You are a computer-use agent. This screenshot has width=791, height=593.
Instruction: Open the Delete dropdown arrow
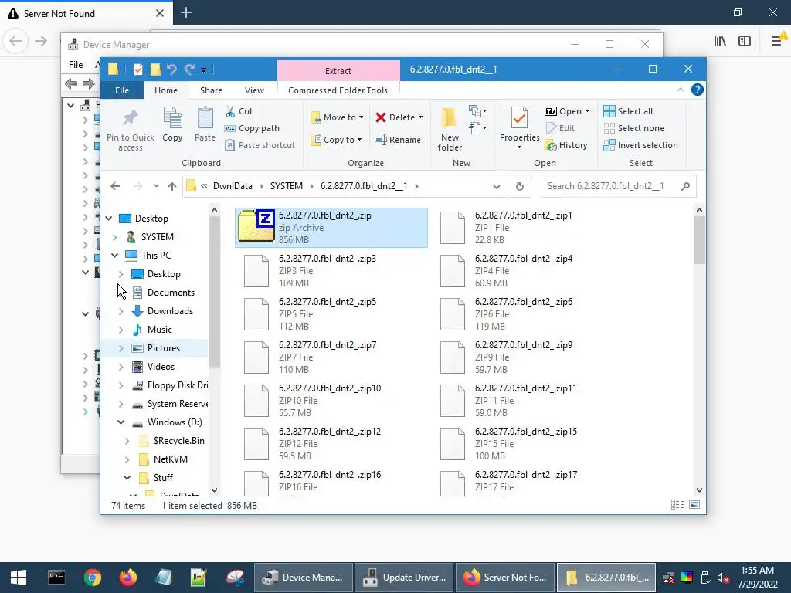(421, 117)
